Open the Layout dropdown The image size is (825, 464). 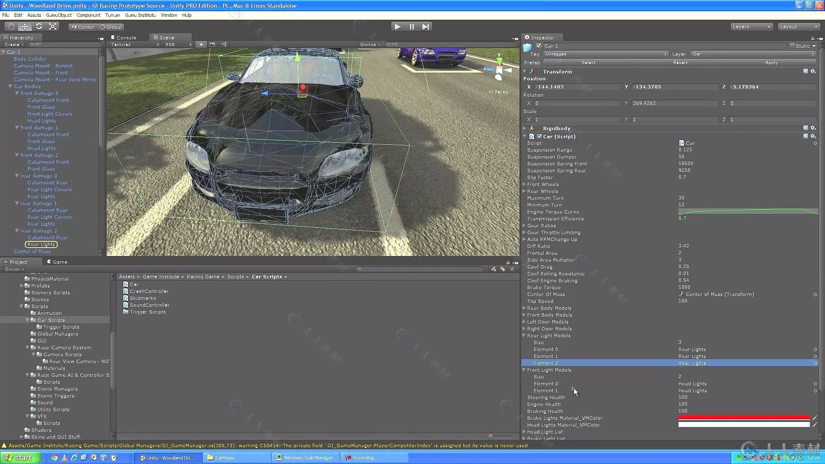tap(799, 27)
